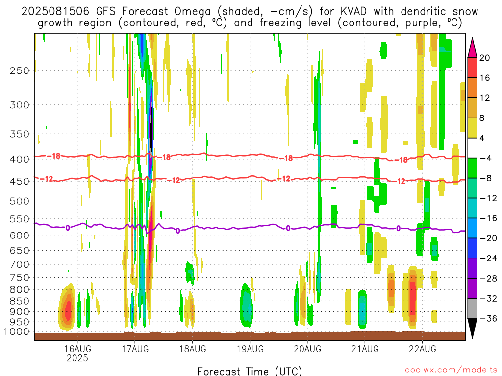Click the leftmost purple 0 freezing-level label

[68, 228]
